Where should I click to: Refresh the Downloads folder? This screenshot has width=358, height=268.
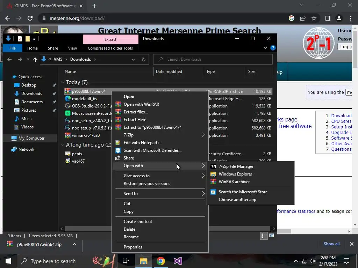[x=144, y=59]
